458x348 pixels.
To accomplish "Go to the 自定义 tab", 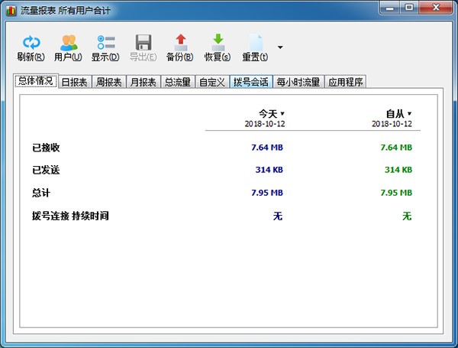I will (x=212, y=82).
